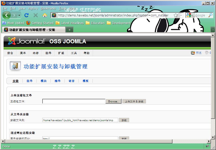
Task: Open the Education bookmarks folder
Action: click(95, 23)
